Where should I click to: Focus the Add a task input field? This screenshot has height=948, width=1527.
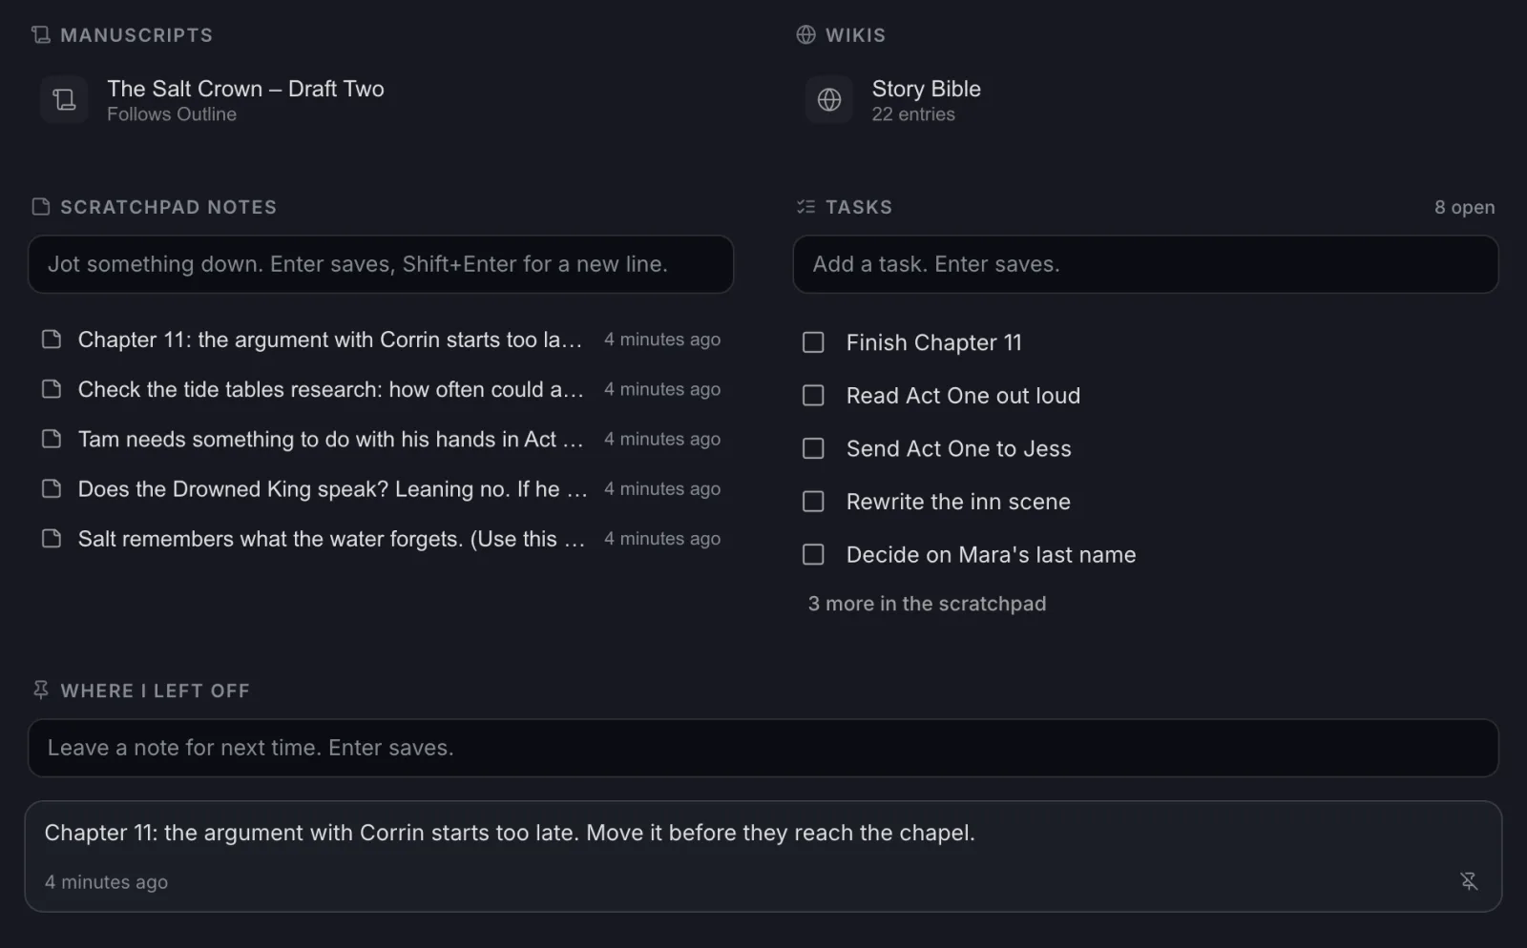(x=1145, y=264)
